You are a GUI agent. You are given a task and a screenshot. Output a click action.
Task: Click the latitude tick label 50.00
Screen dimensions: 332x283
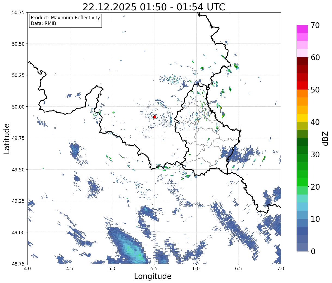click(18, 107)
